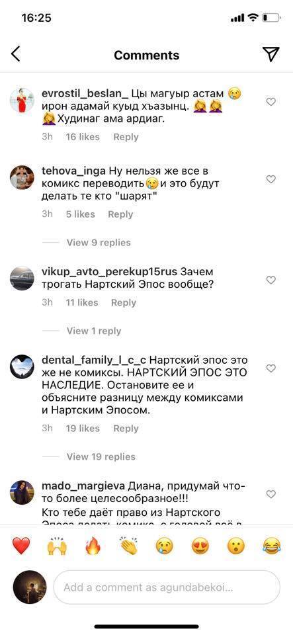
Task: Reply to evrostil_beslan_'s comment
Action: [x=126, y=138]
